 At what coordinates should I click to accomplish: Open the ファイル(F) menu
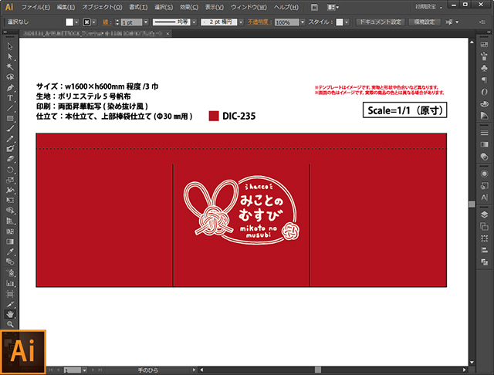pyautogui.click(x=36, y=6)
